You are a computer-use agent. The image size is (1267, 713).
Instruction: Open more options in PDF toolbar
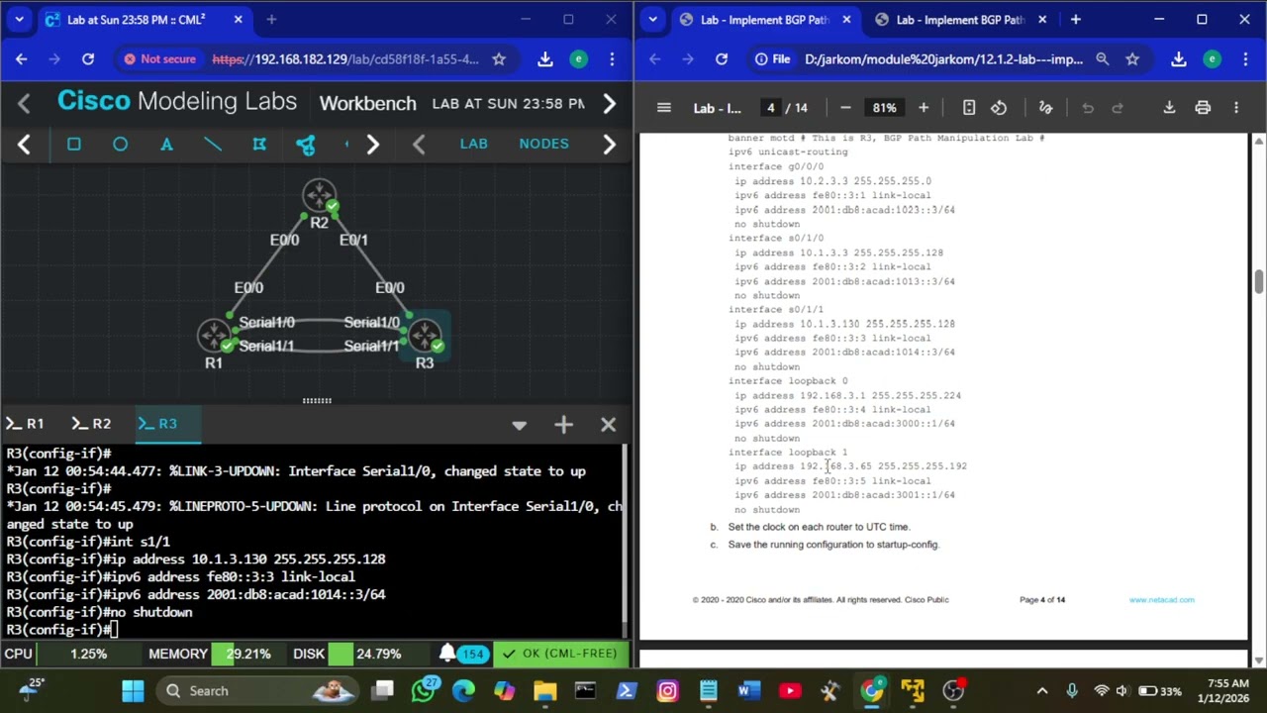tap(1236, 108)
